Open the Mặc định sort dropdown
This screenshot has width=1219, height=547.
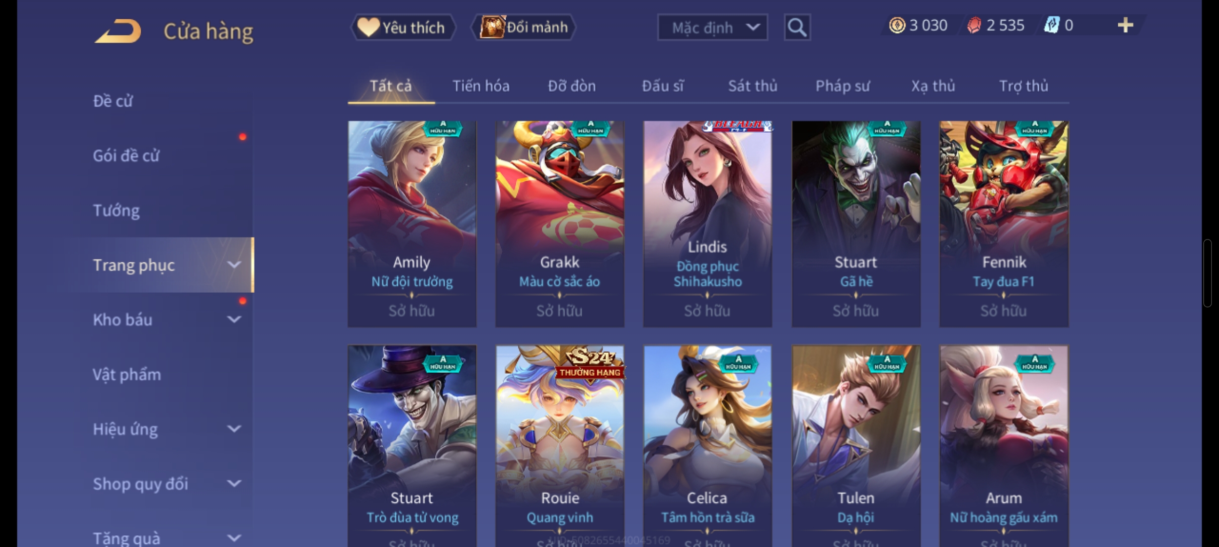click(712, 27)
